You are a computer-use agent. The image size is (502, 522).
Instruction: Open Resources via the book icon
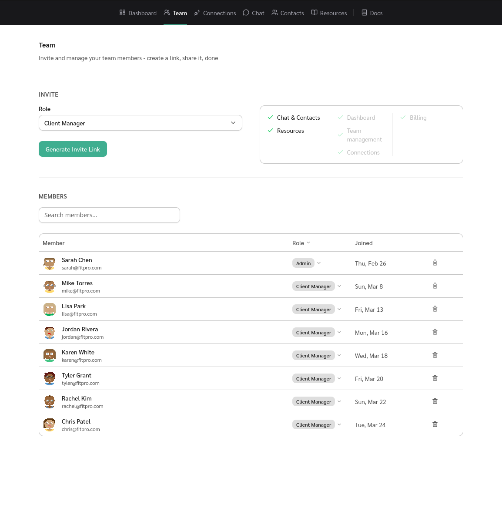pyautogui.click(x=314, y=13)
